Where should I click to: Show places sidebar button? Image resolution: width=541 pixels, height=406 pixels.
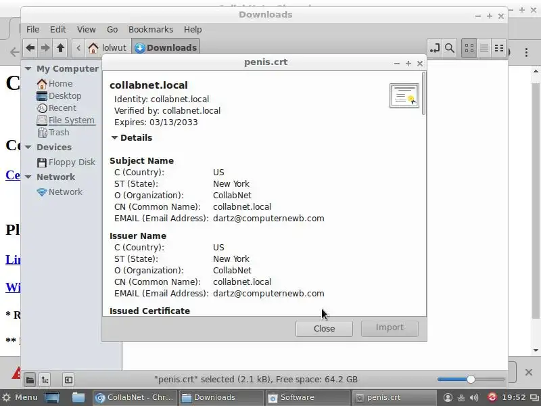pos(30,380)
